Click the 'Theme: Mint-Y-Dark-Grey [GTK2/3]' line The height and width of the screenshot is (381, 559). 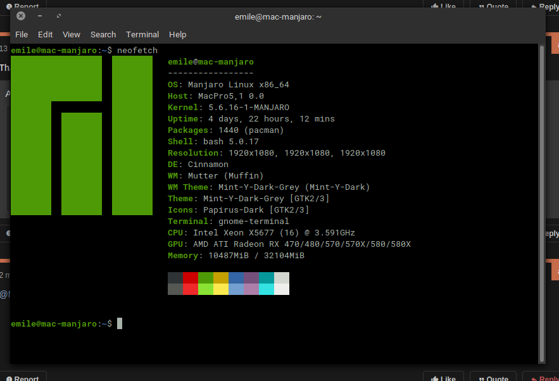[x=249, y=199]
